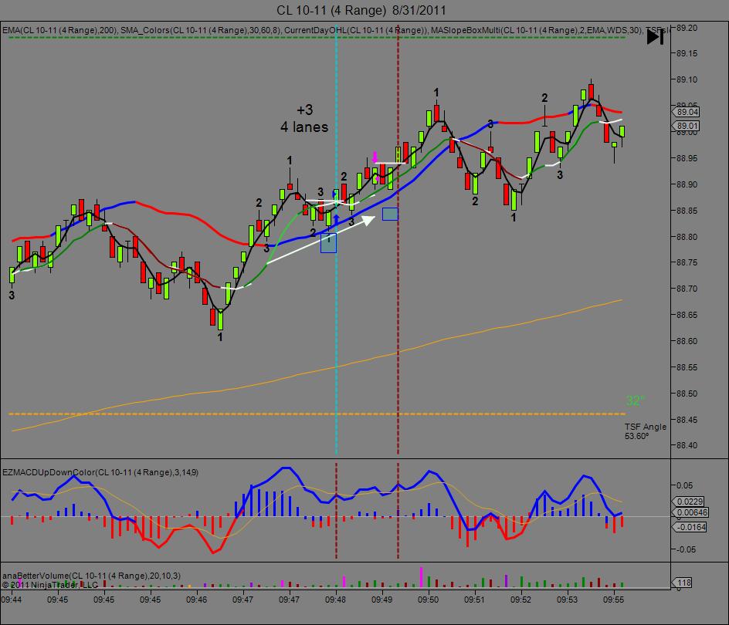Click the 88.70 price axis label

click(x=687, y=289)
